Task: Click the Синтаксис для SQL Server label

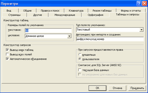Action: point(100,65)
